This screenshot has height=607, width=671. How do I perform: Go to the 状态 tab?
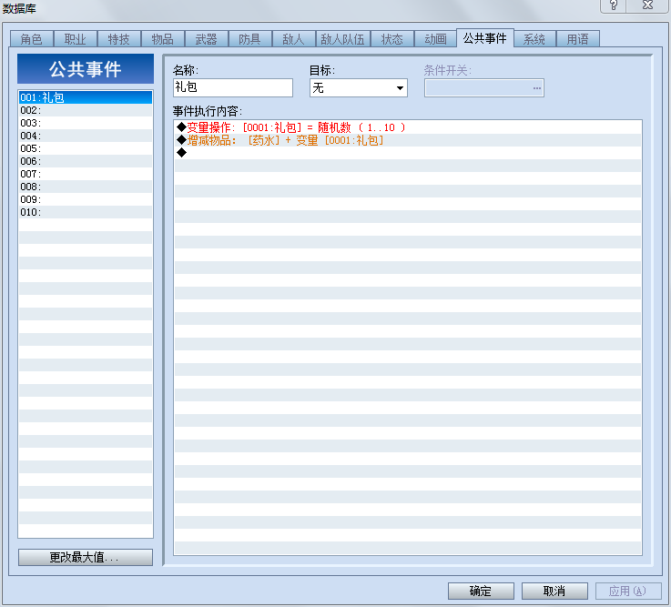click(392, 39)
